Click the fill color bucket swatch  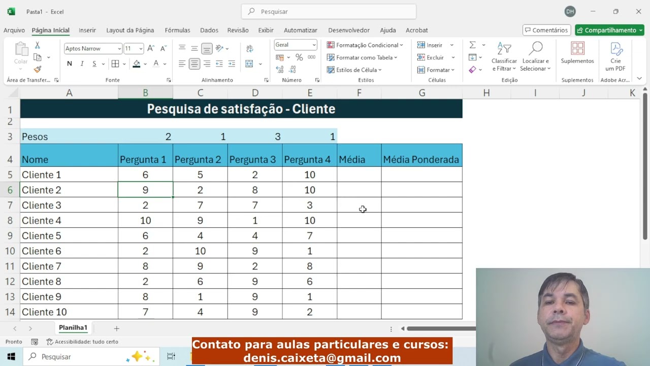tap(136, 64)
